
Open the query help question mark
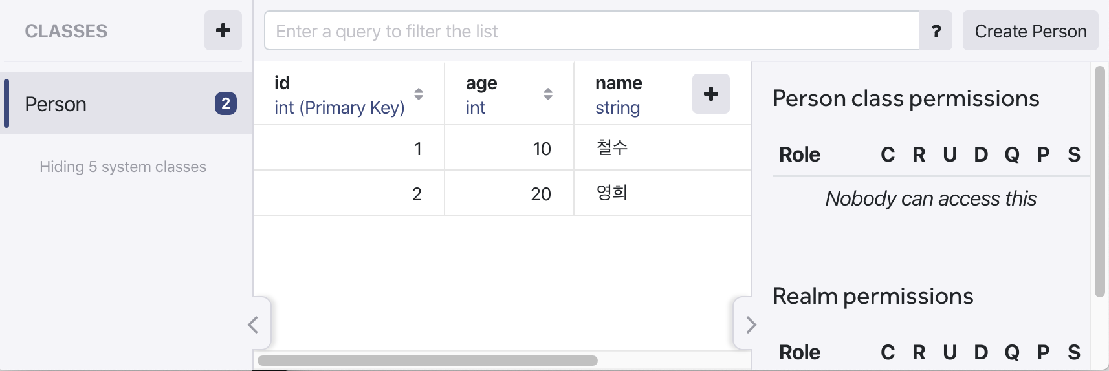pyautogui.click(x=936, y=31)
